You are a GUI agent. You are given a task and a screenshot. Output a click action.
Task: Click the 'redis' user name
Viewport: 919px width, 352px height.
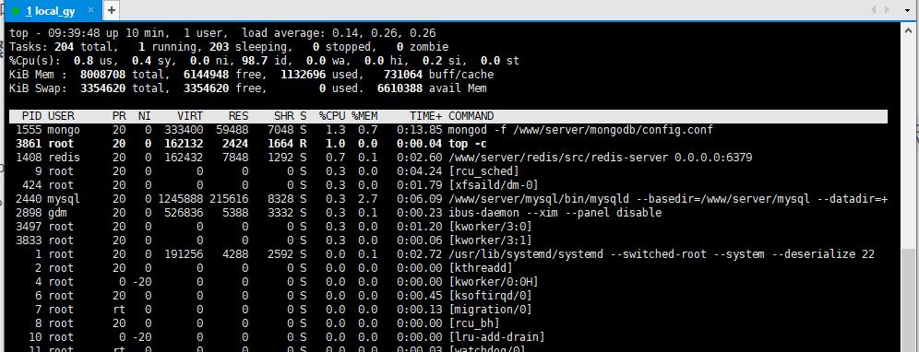coord(64,158)
